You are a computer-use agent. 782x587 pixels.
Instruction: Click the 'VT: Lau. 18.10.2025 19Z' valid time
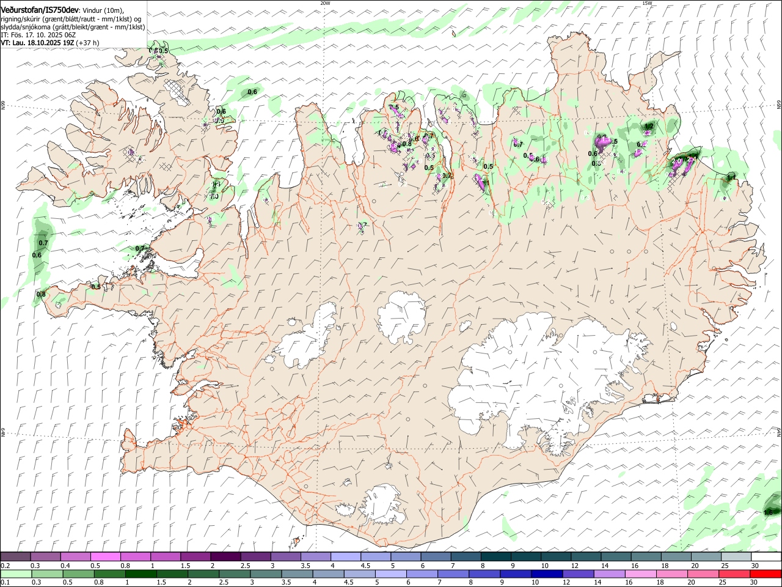tap(38, 43)
